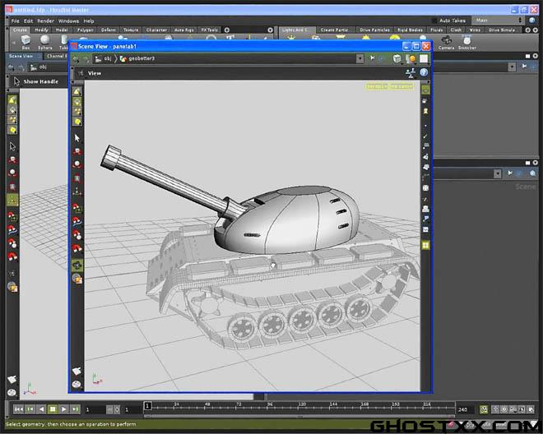Click the pin icon in floating Scene View
Image resolution: width=543 pixels, height=434 pixels.
[x=372, y=58]
